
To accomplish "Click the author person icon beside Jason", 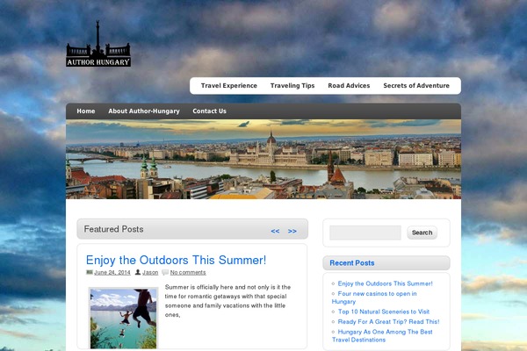I will click(x=138, y=272).
